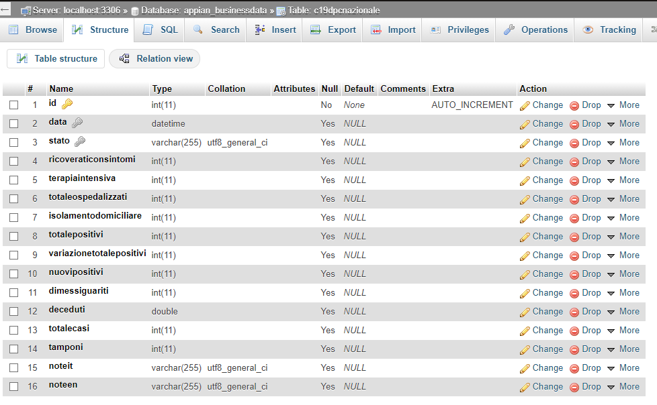Click the primary key icon beside id

67,104
